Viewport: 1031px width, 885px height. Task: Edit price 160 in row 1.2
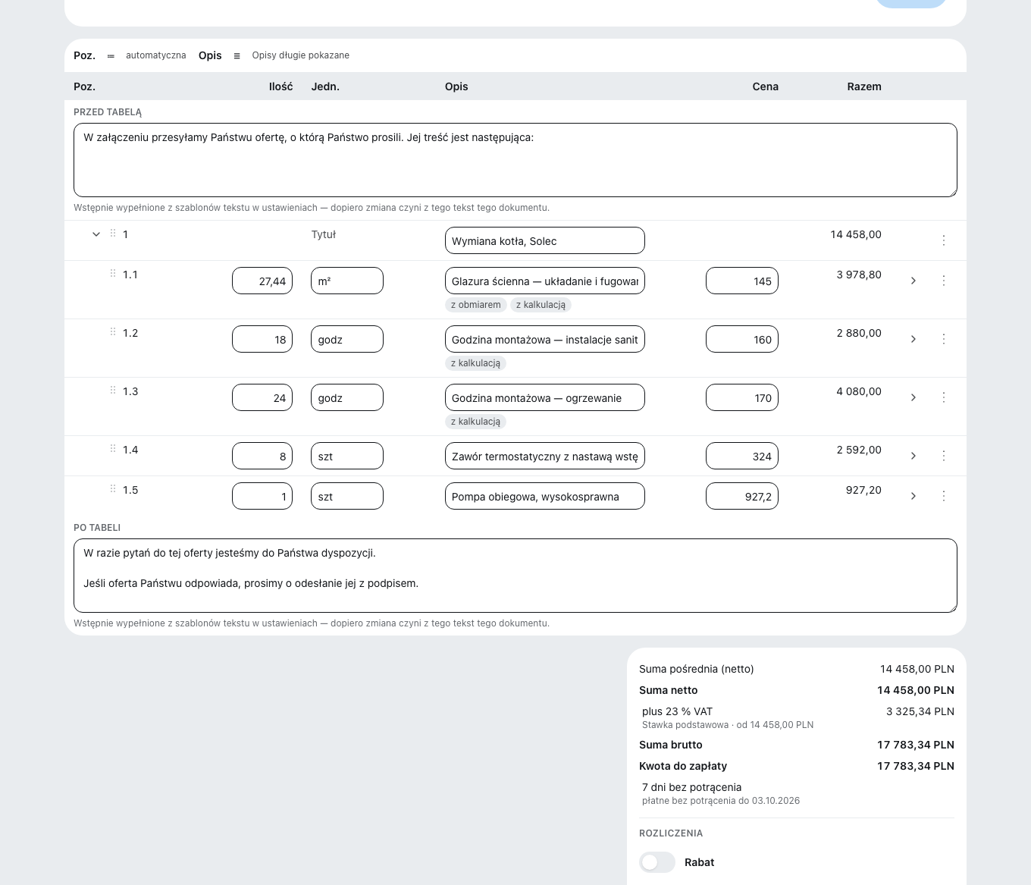click(742, 339)
